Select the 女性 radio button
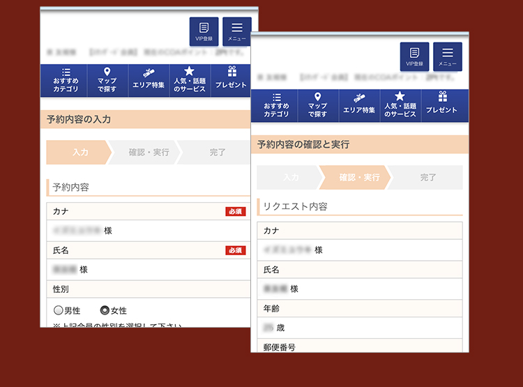 105,310
